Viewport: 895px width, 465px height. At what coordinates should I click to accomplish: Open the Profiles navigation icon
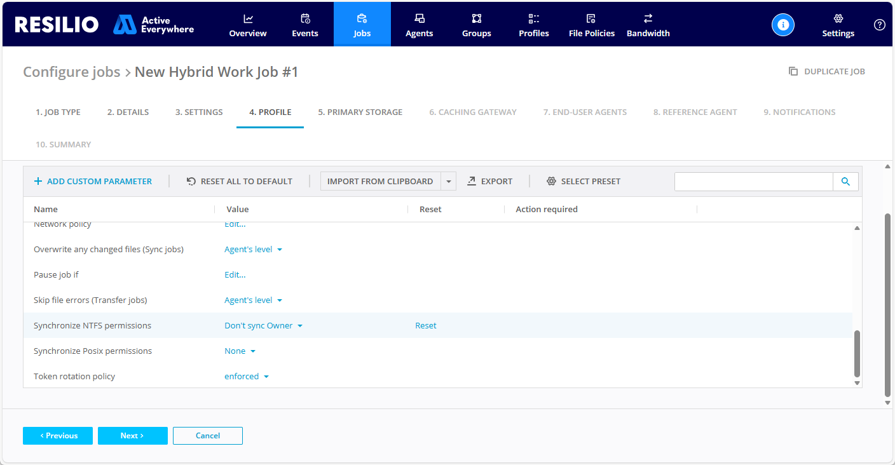pyautogui.click(x=534, y=18)
